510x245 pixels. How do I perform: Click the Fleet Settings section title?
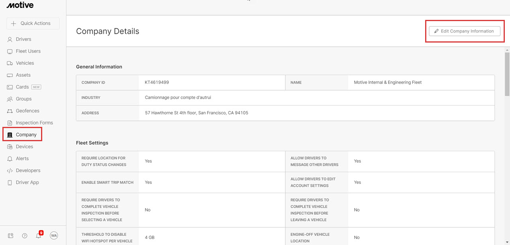[x=92, y=143]
